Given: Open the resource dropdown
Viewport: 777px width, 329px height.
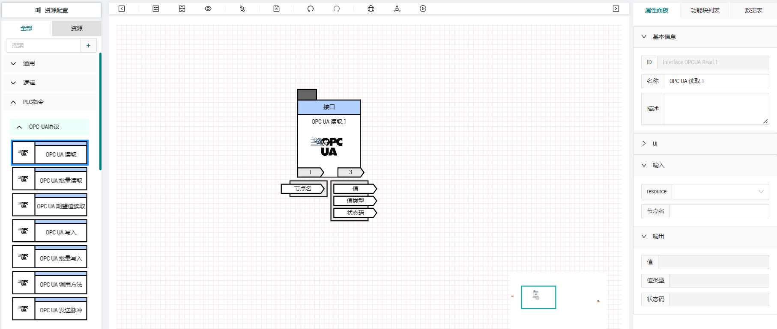Looking at the screenshot, I should [x=720, y=192].
